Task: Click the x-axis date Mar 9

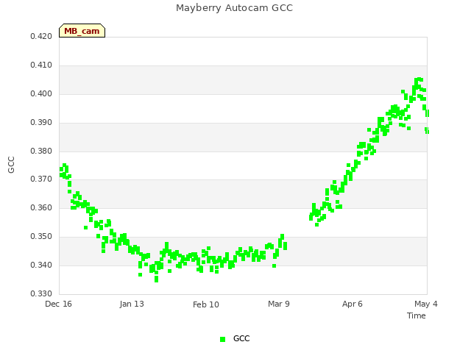Action: tap(279, 304)
